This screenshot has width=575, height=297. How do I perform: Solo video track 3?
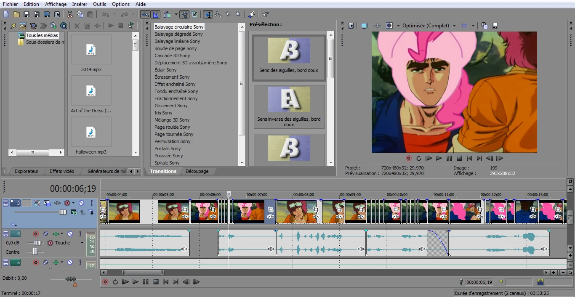click(x=92, y=203)
